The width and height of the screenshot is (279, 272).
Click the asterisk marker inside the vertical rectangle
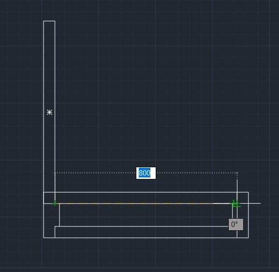click(x=49, y=112)
